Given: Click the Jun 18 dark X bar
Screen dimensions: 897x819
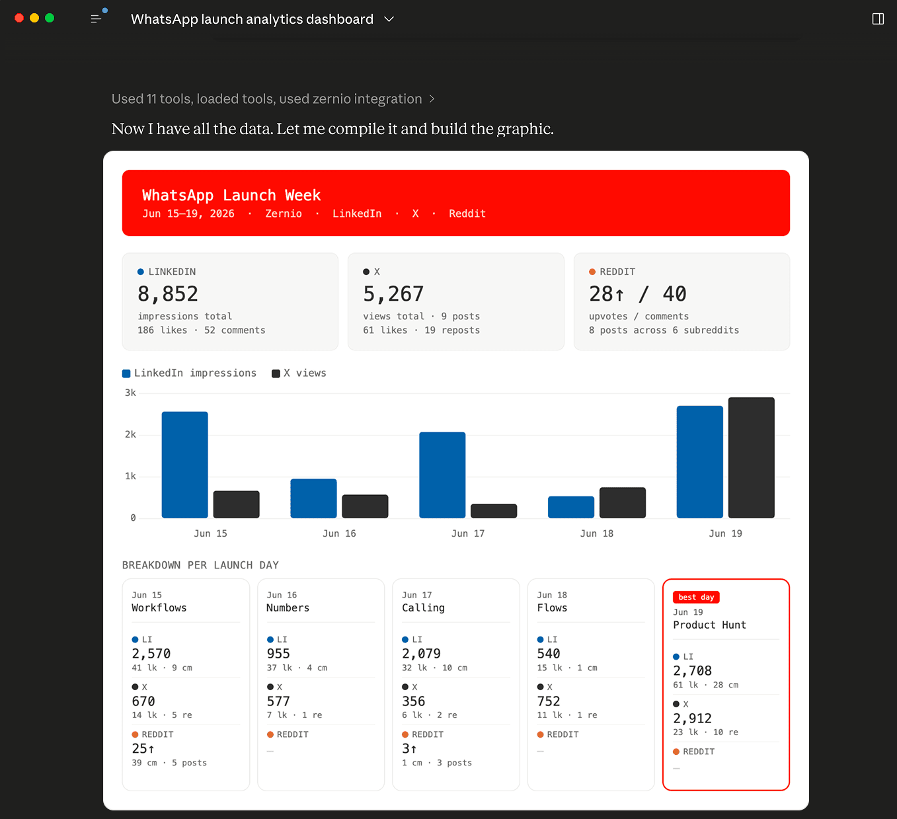Looking at the screenshot, I should pyautogui.click(x=623, y=502).
